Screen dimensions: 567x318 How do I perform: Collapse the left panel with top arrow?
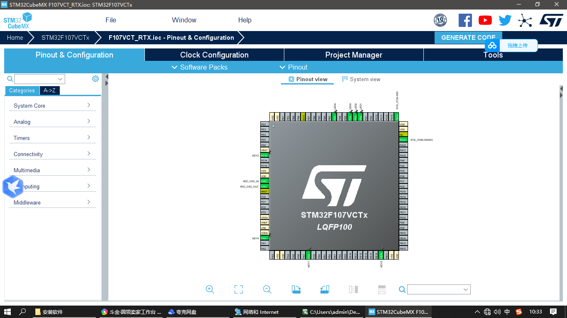click(x=107, y=77)
